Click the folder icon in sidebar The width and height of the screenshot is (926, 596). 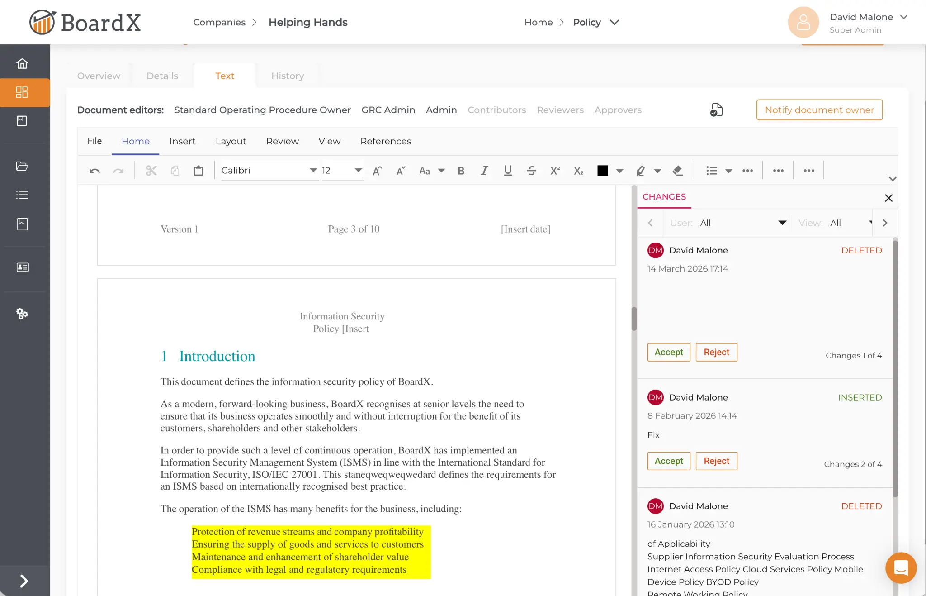click(22, 166)
